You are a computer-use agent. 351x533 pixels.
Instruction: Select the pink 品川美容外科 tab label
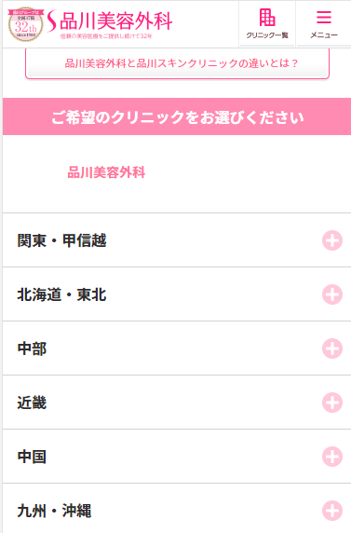click(106, 172)
